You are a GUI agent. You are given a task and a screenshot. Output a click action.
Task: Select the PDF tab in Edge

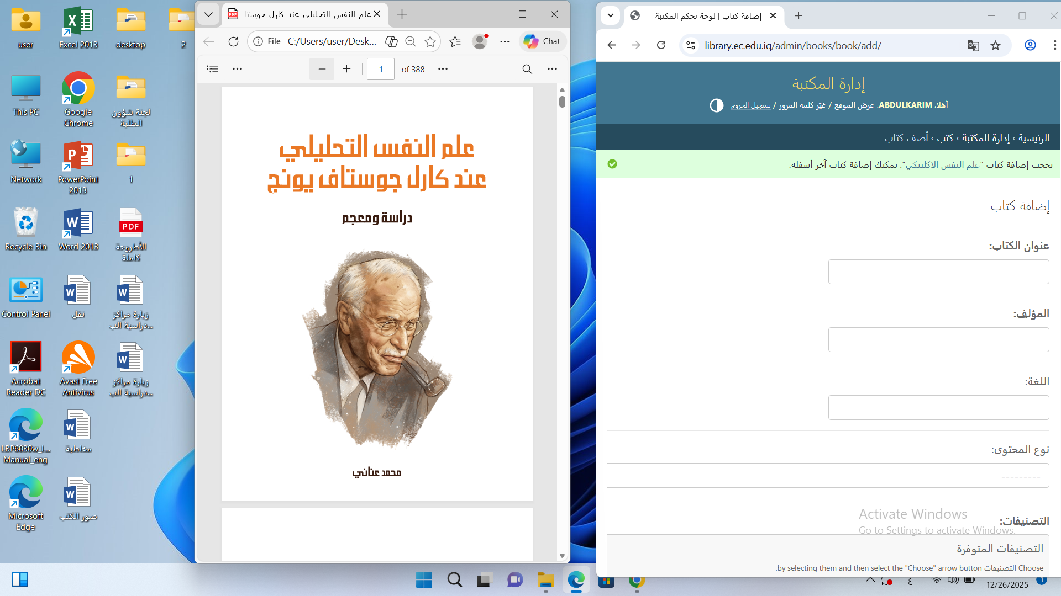[305, 14]
